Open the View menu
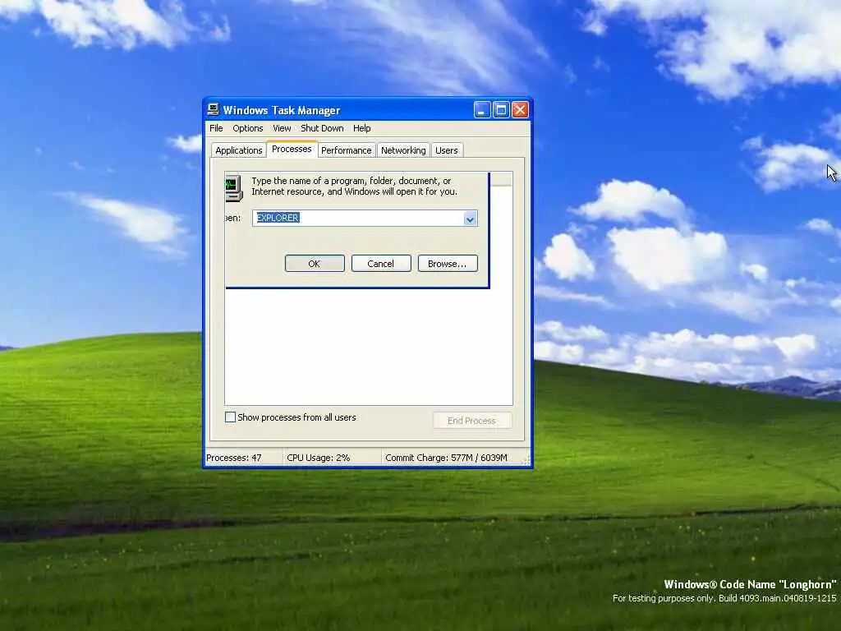 click(282, 128)
